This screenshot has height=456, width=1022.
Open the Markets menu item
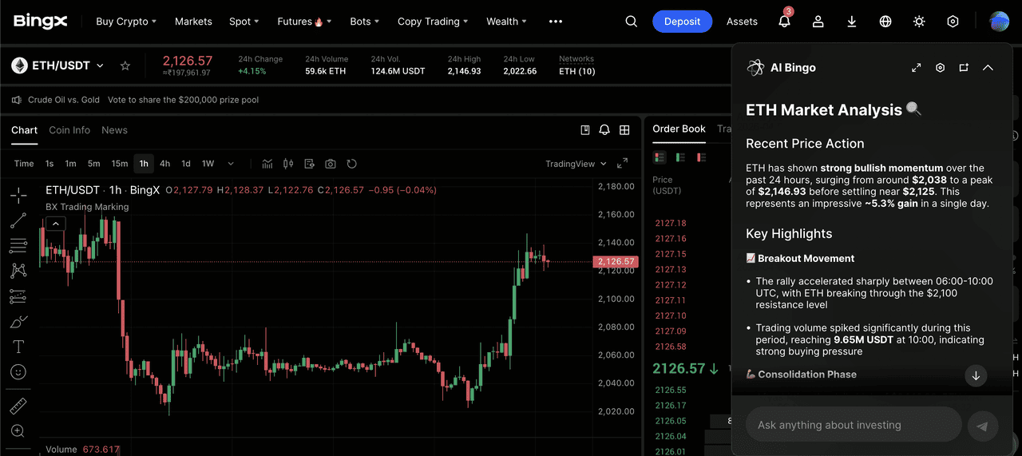(x=193, y=22)
